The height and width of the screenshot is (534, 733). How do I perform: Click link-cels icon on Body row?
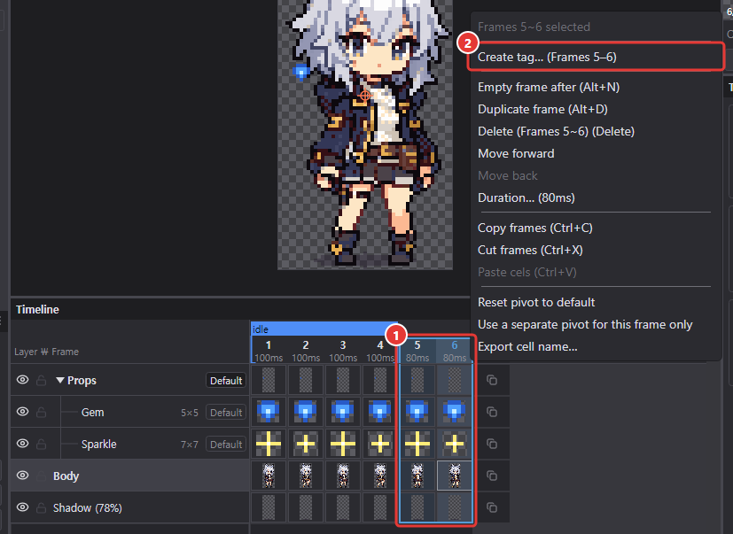pos(492,476)
